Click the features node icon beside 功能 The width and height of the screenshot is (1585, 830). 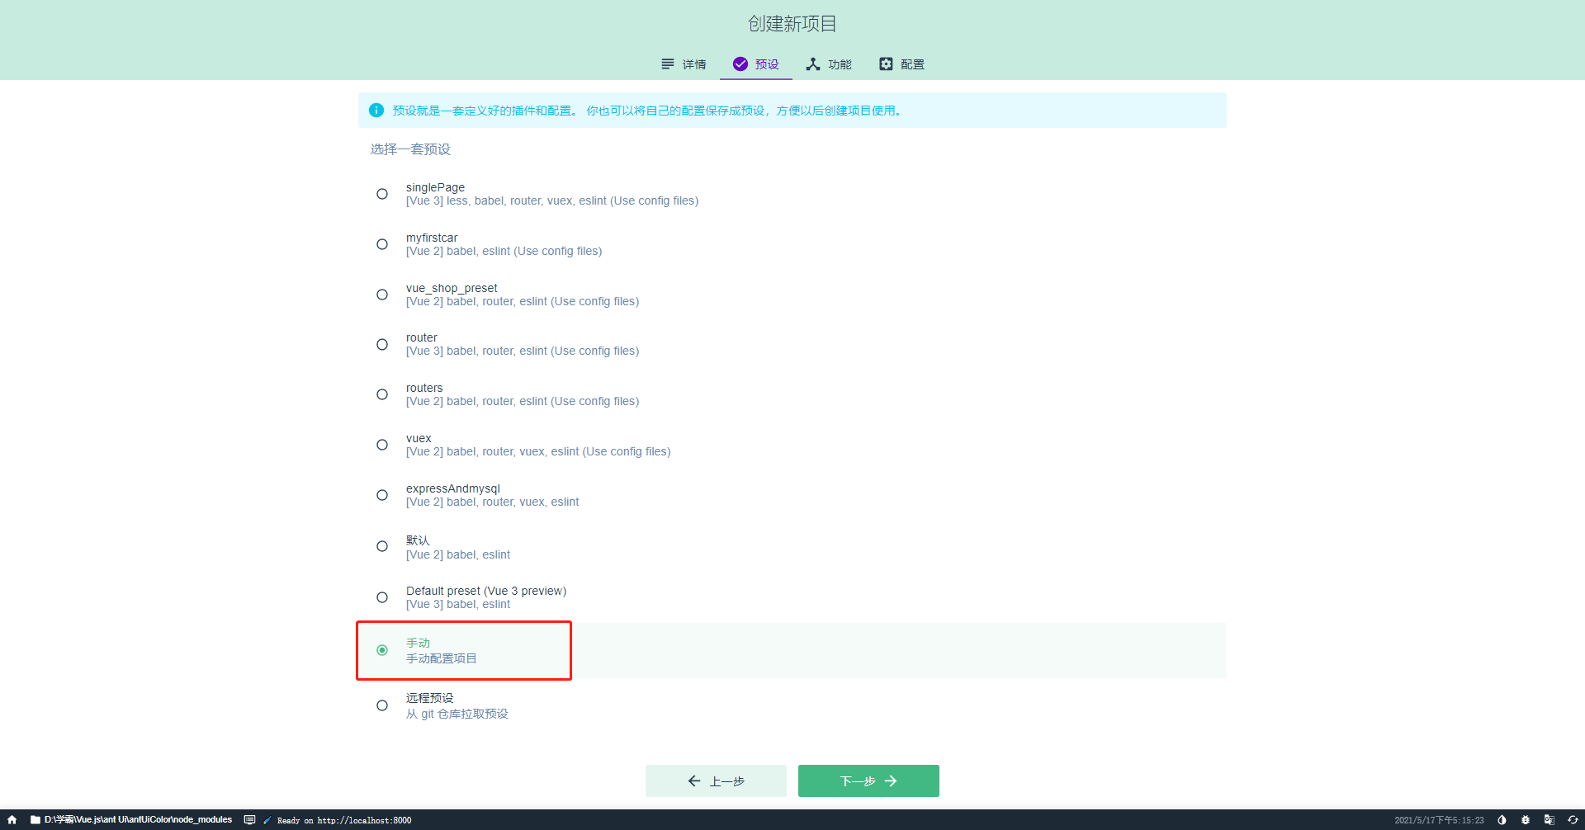(x=812, y=64)
